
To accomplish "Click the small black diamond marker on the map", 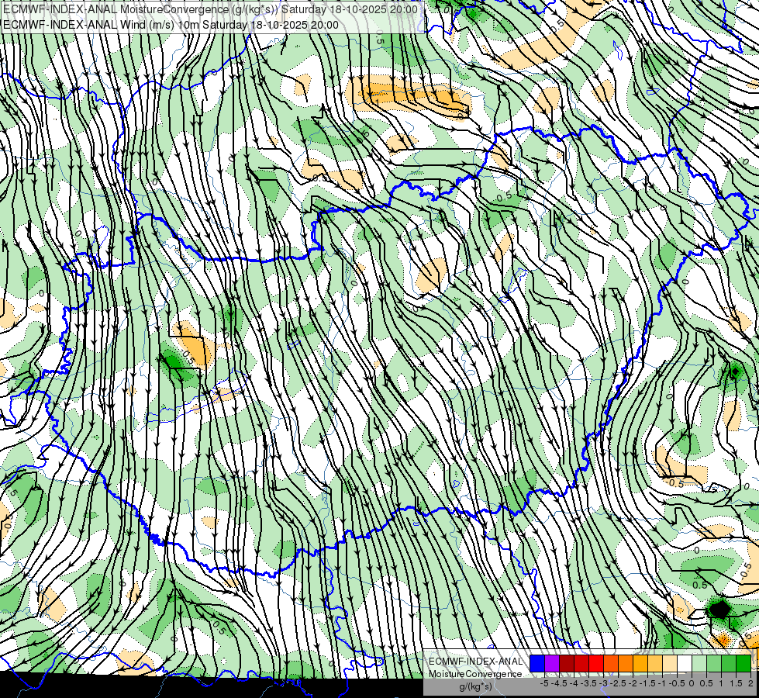I will click(x=735, y=371).
